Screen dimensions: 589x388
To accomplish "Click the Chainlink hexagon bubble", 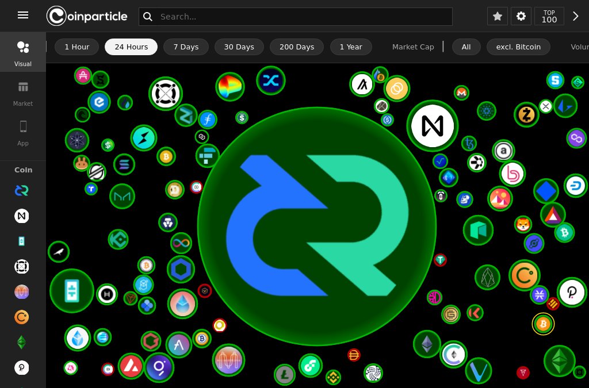I will click(x=181, y=270).
